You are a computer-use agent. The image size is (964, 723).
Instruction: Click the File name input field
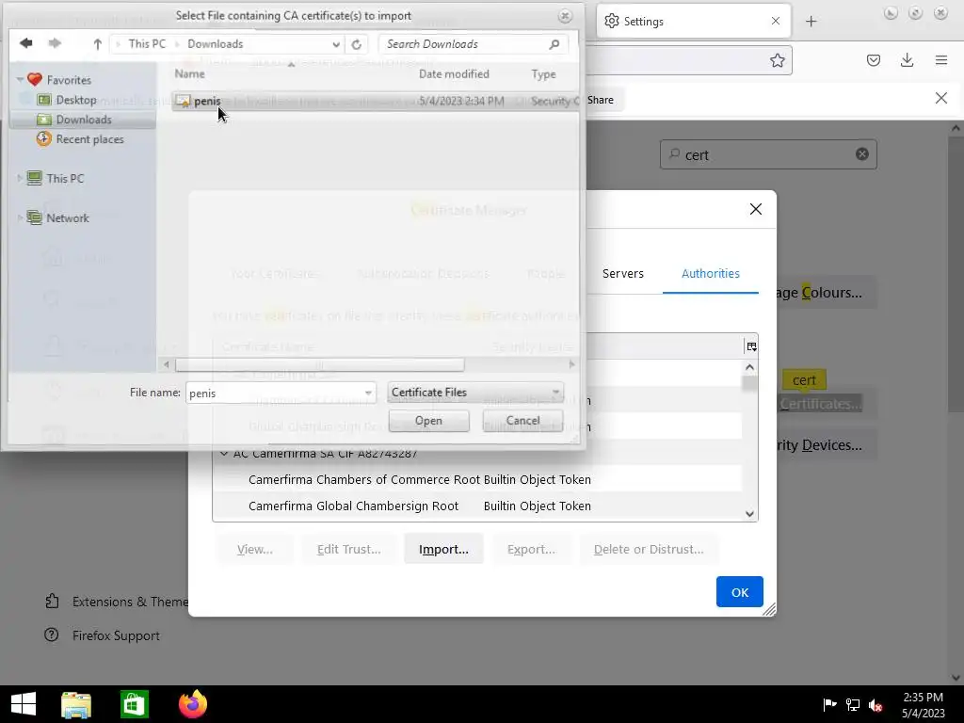(x=274, y=393)
